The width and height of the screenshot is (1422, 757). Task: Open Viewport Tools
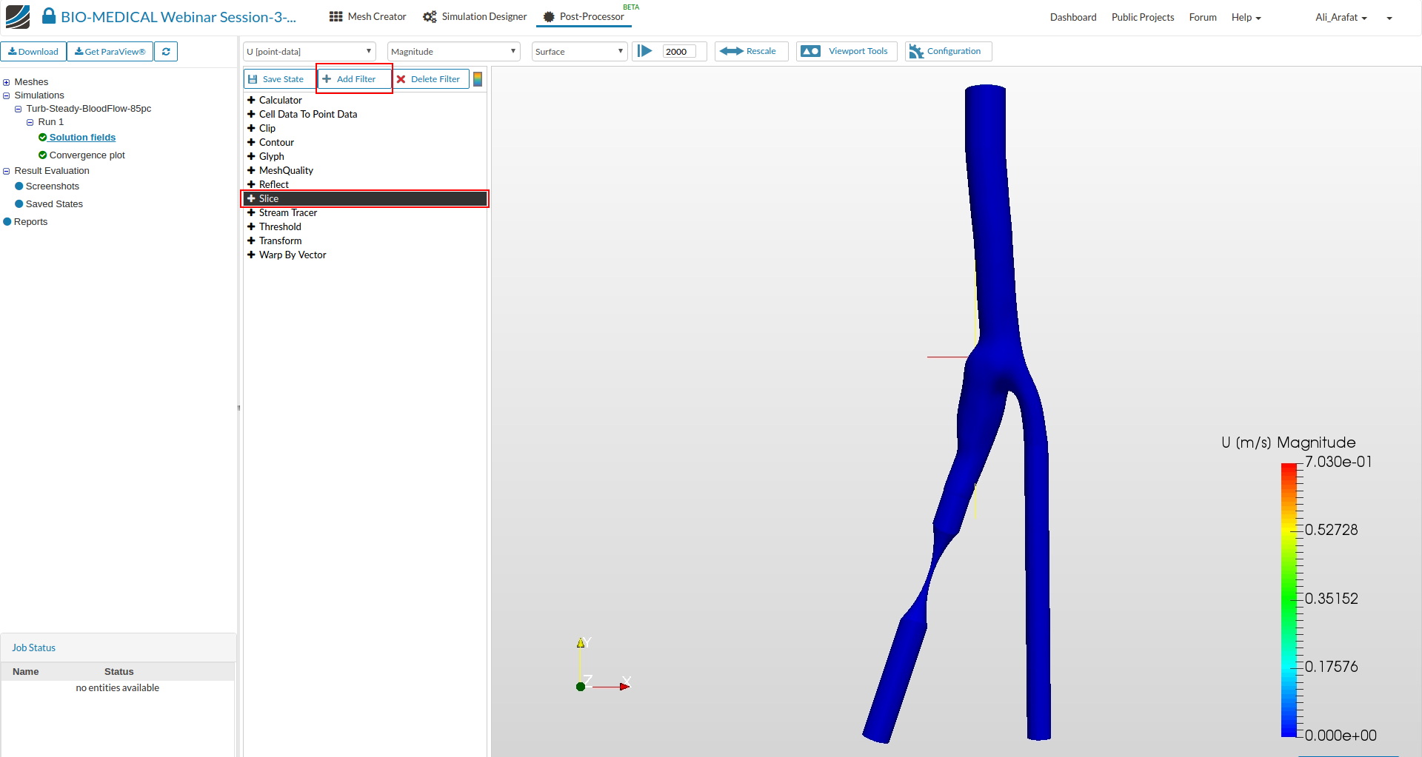[847, 51]
